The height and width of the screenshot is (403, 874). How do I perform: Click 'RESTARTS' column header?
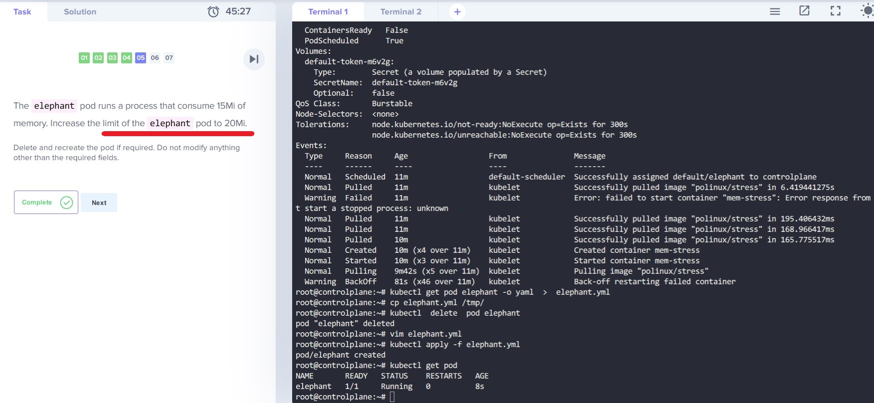[444, 376]
